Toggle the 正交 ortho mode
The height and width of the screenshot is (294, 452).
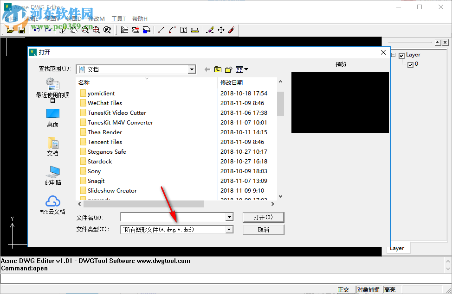click(344, 289)
